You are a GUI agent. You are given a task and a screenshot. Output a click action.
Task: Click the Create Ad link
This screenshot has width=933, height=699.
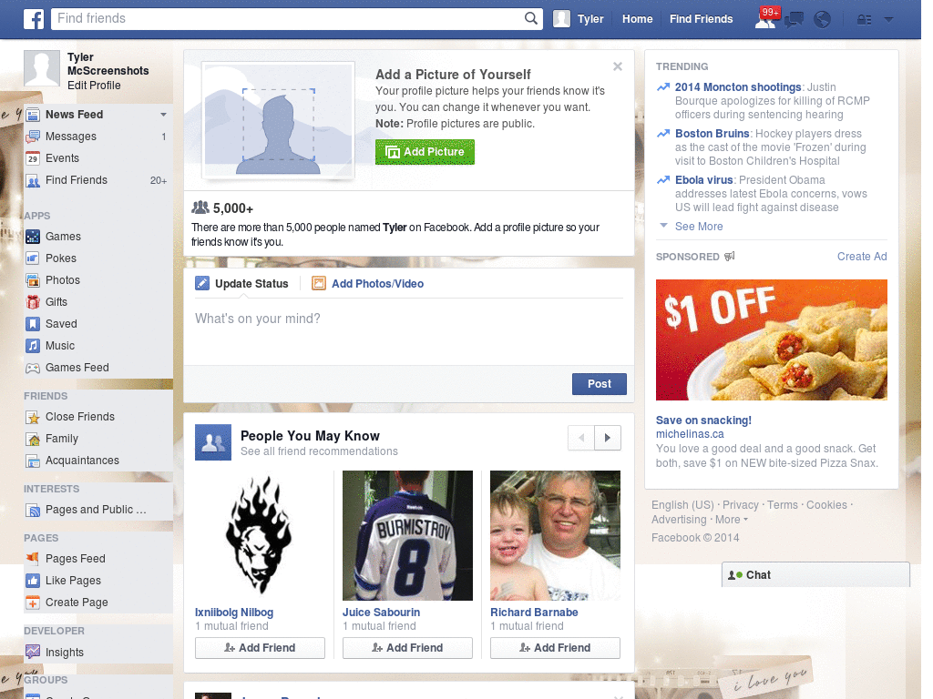[x=862, y=257]
